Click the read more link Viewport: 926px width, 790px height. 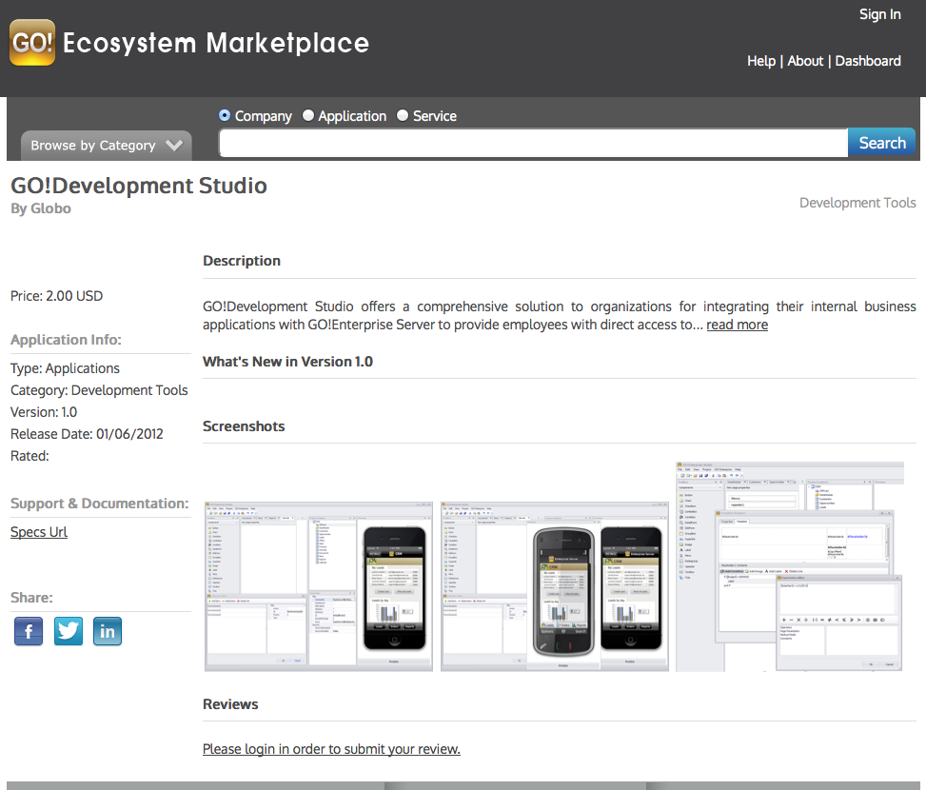[737, 325]
